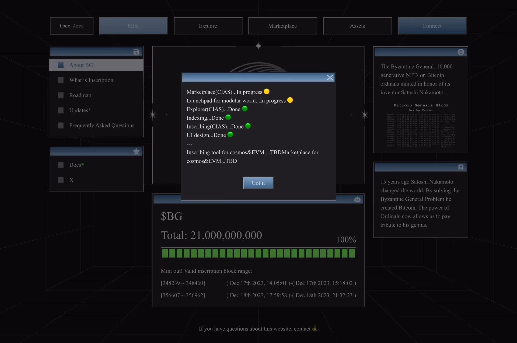
Task: Check the Roadmap square box
Action: tap(61, 95)
